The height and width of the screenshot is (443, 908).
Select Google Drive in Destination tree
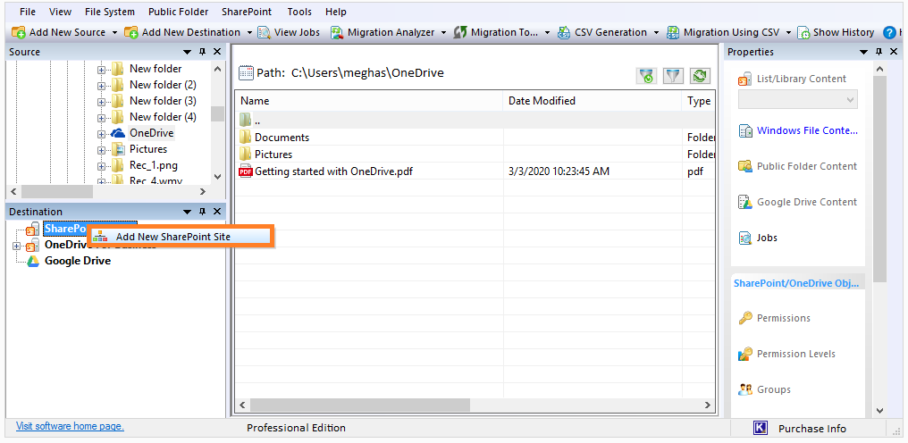78,261
